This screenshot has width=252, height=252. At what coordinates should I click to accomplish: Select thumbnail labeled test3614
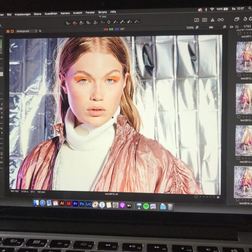tap(243, 141)
